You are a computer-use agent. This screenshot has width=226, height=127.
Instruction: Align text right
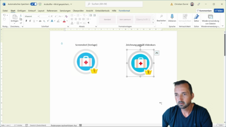(79, 19)
